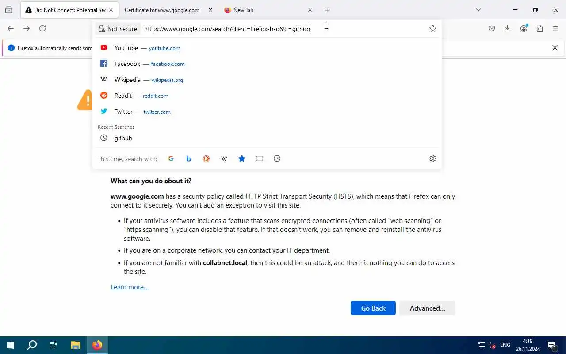Search in History clock icon
The width and height of the screenshot is (566, 354).
[277, 158]
